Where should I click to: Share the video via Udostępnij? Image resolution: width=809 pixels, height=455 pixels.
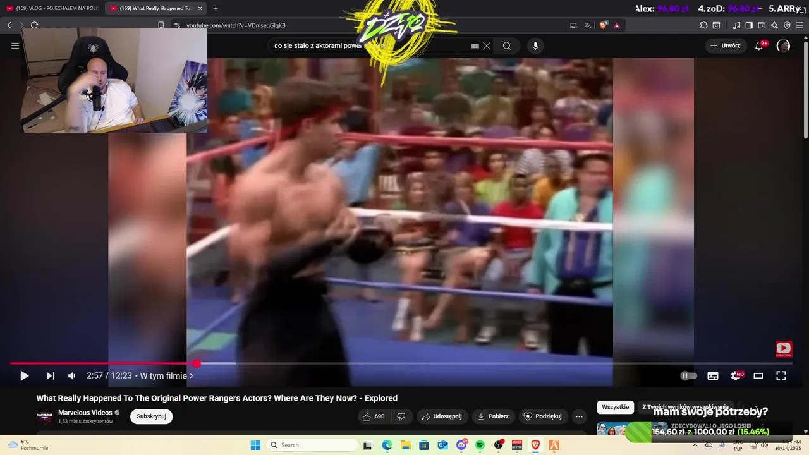click(442, 416)
